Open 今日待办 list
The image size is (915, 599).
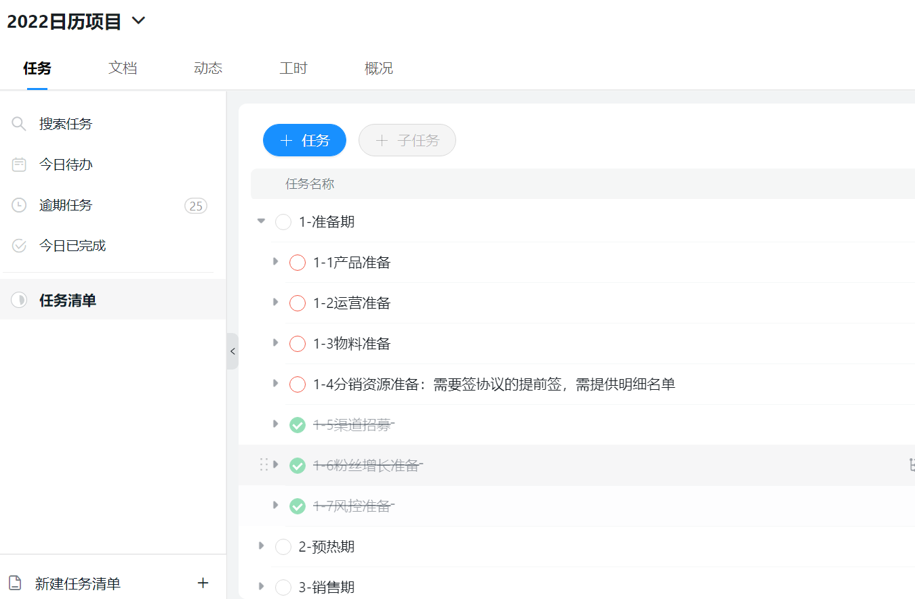coord(66,164)
